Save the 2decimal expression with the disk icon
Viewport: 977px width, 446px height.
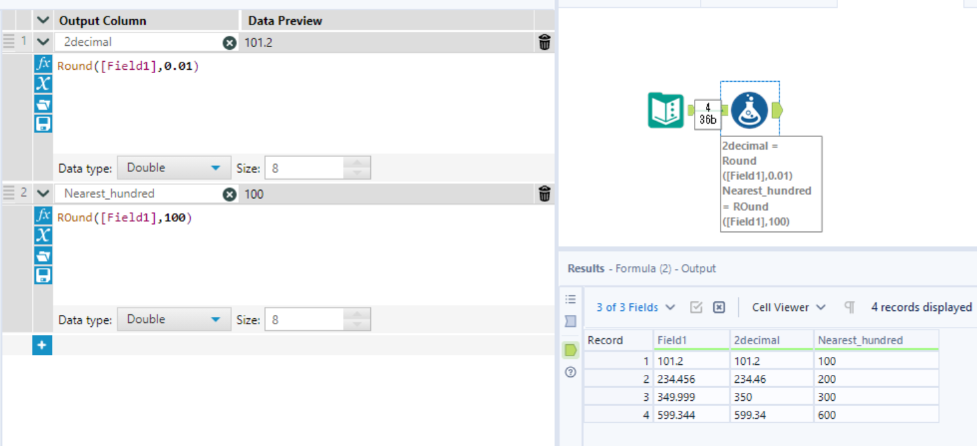(43, 123)
